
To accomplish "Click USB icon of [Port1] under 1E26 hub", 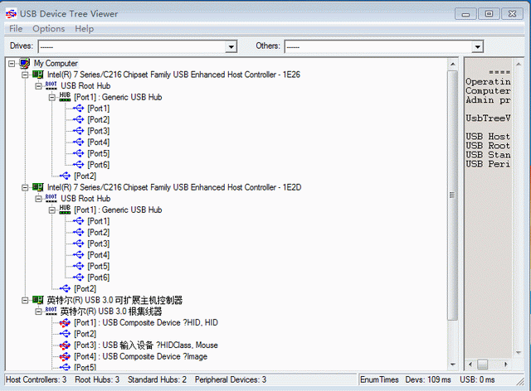I will point(78,109).
